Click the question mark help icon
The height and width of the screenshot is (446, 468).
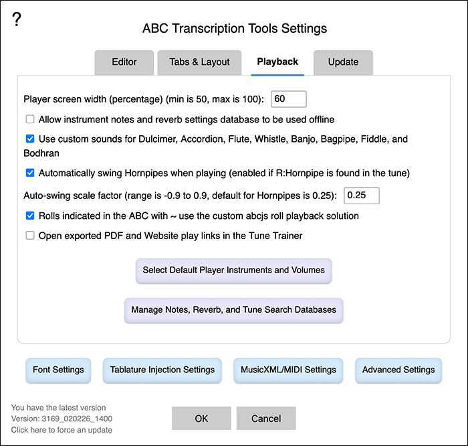pyautogui.click(x=17, y=20)
